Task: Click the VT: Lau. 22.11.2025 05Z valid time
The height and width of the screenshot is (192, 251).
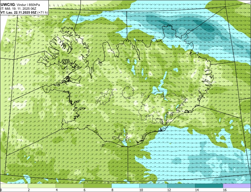Action: [x=19, y=13]
